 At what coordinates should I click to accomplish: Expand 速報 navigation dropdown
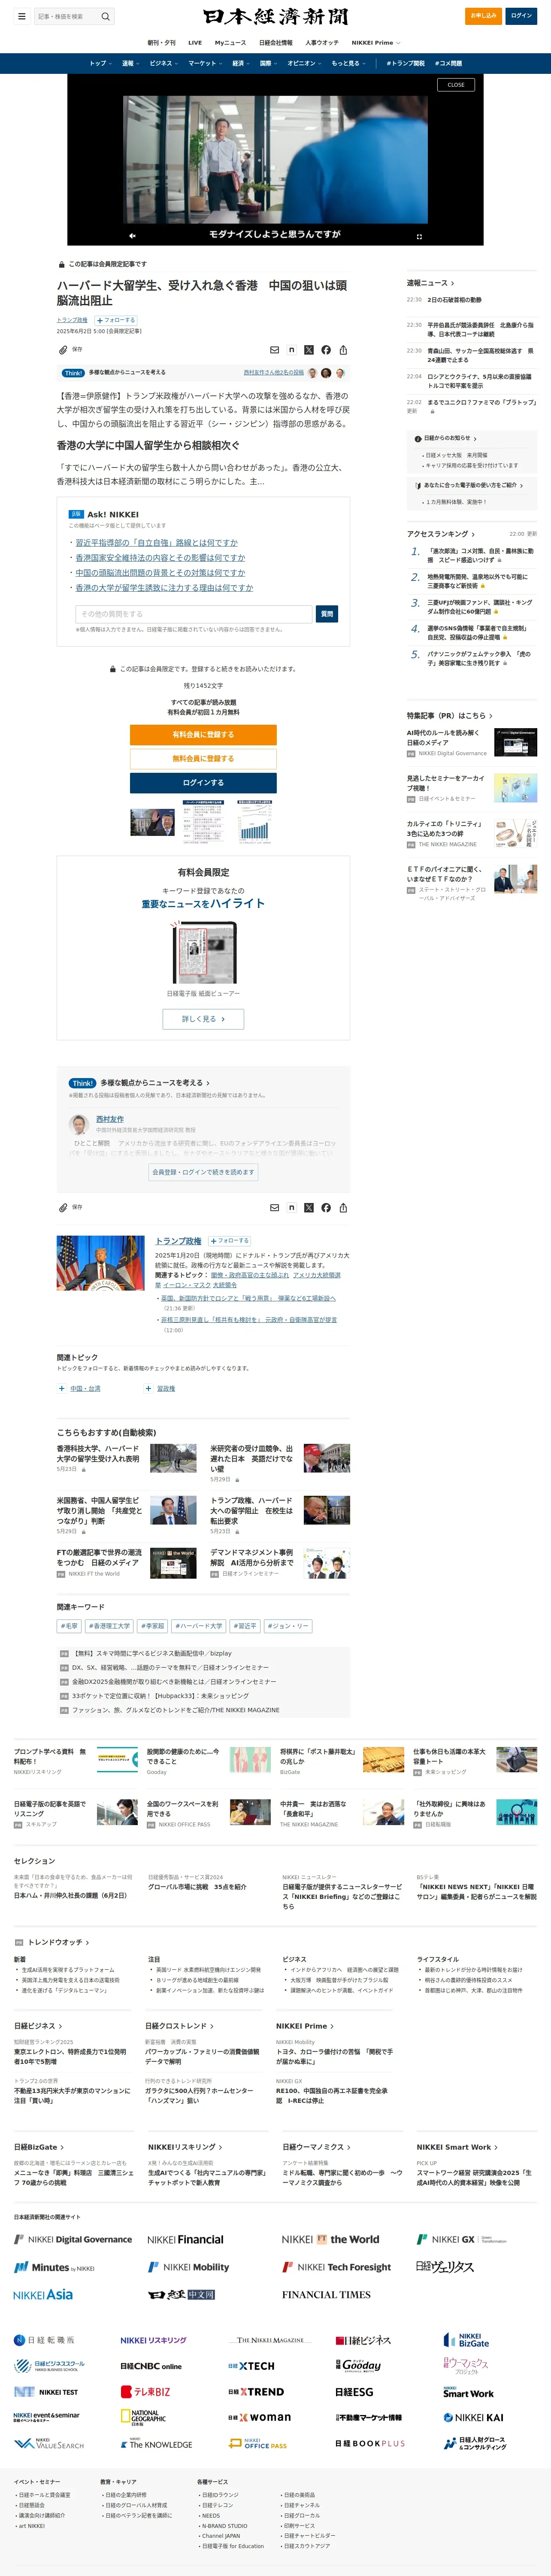[130, 63]
